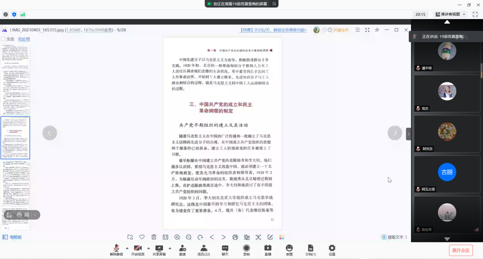Start recording with 录制
483x259 pixels.
point(247,250)
